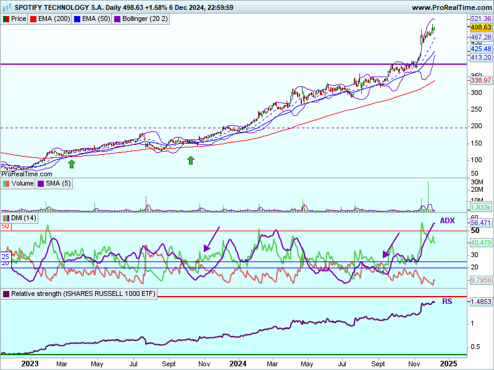Viewport: 494px width, 370px height.
Task: Click the red EMA (200) color swatch
Action: click(35, 19)
